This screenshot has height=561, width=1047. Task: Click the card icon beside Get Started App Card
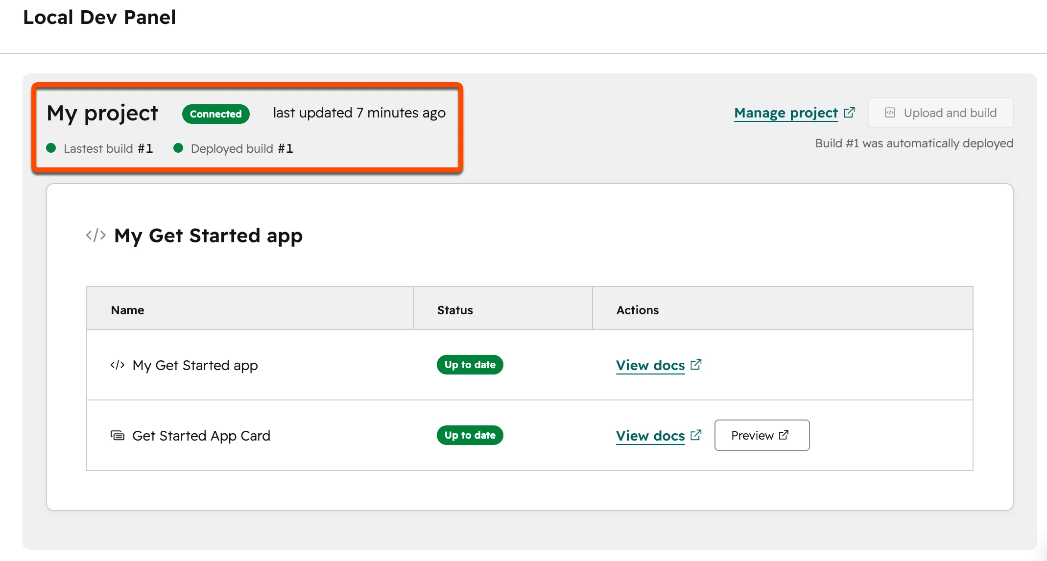click(118, 435)
